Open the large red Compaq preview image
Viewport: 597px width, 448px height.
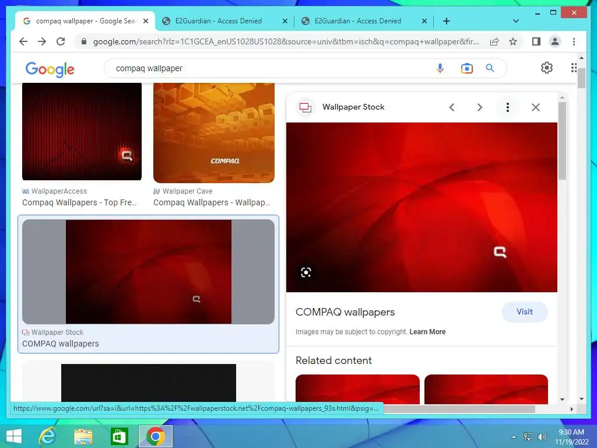tap(422, 207)
